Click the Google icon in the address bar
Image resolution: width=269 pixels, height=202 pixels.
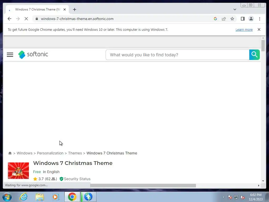(215, 19)
